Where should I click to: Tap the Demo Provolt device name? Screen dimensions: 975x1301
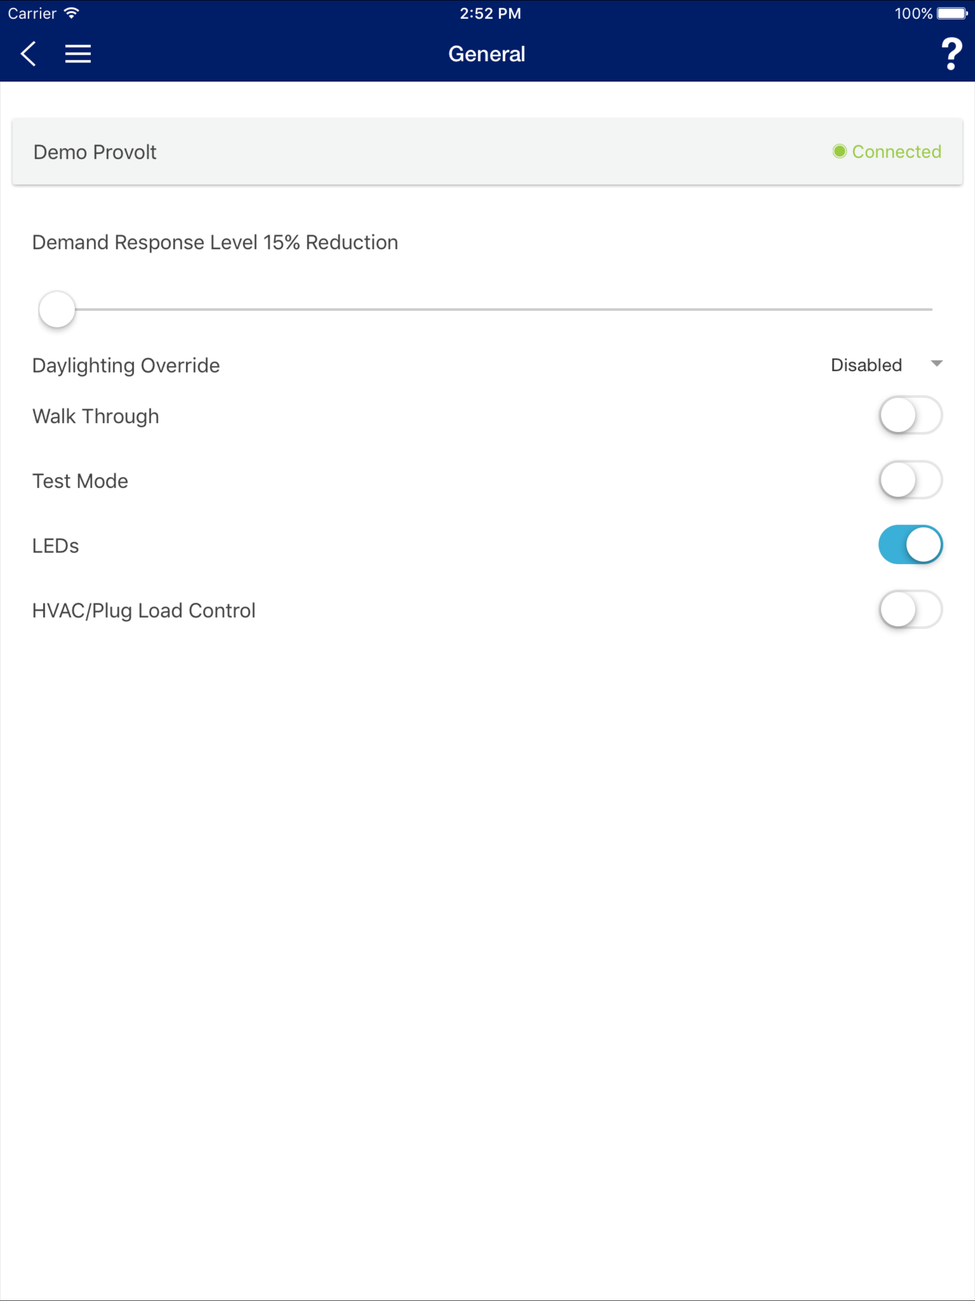95,152
